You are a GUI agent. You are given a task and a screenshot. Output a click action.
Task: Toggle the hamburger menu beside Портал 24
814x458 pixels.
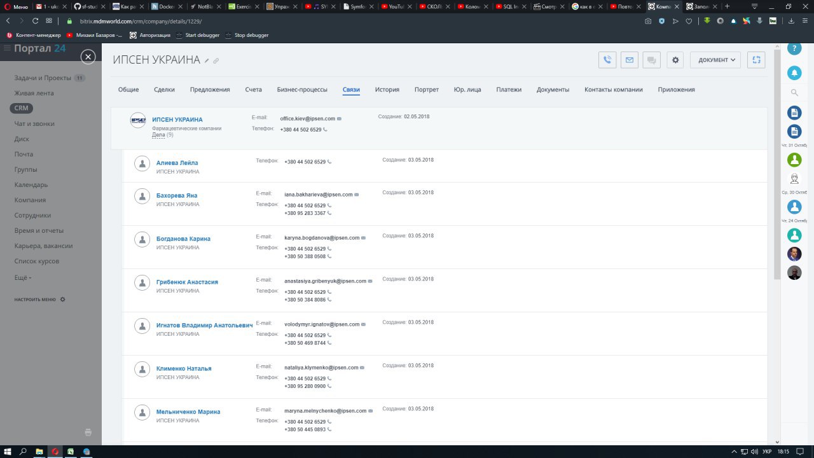tap(7, 48)
